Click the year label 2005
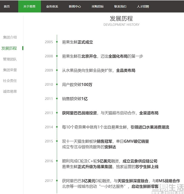184x194 pixels. click(49, 42)
